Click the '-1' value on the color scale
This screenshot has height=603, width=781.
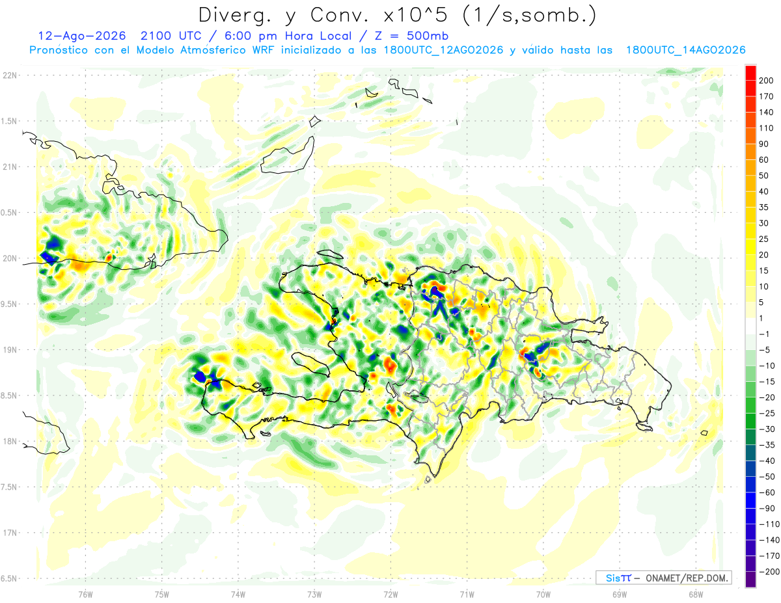click(764, 334)
